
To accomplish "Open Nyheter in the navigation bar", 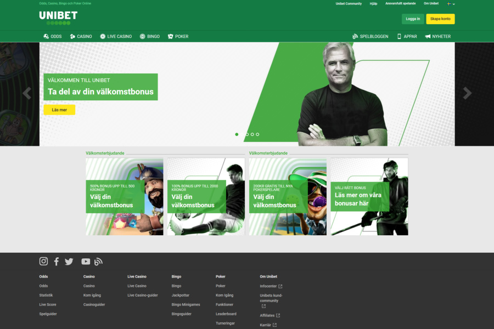I will click(438, 37).
